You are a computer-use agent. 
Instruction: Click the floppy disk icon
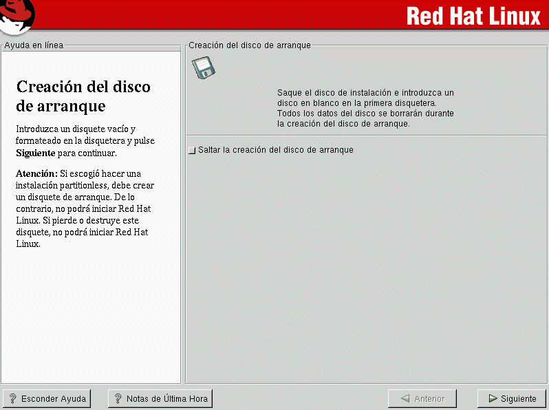pos(204,68)
